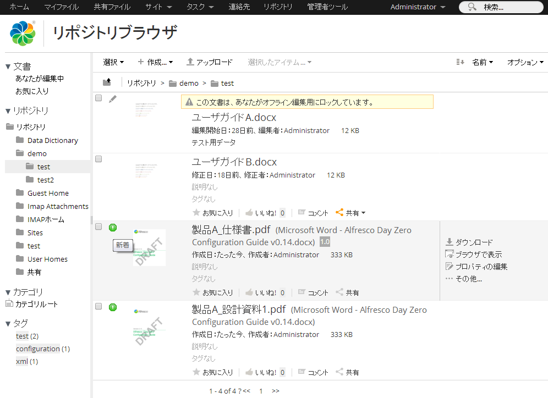This screenshot has width=548, height=398.
Task: Tick the checkbox for 製品A_仕様書.pdf
Action: coord(98,226)
